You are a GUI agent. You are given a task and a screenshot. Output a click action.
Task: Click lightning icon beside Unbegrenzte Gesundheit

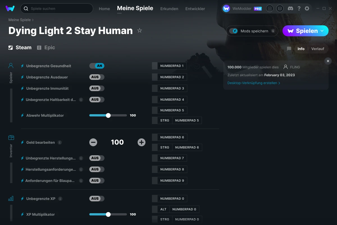pyautogui.click(x=22, y=66)
